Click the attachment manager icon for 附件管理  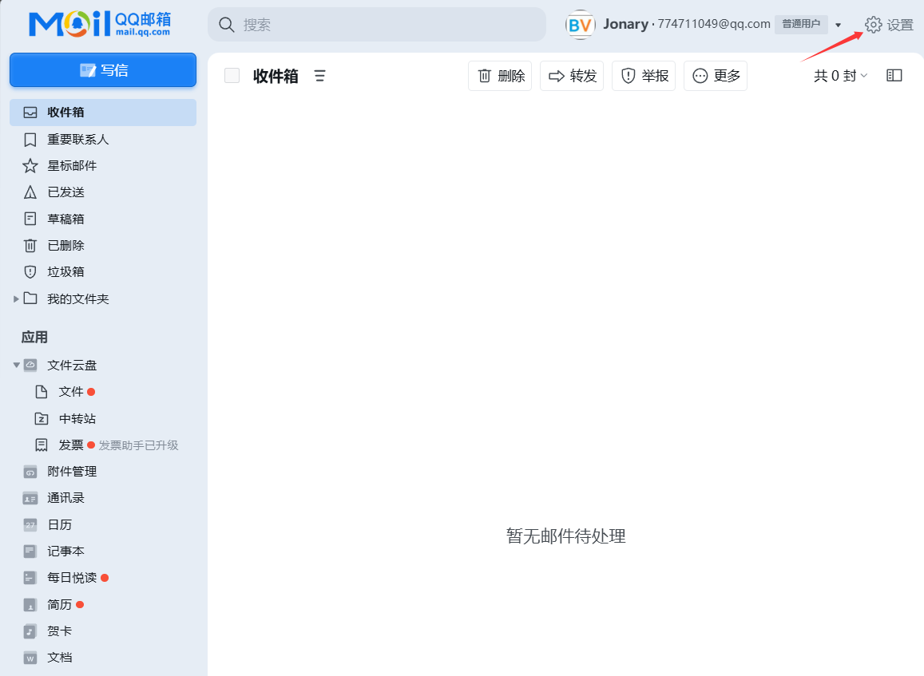pos(30,472)
